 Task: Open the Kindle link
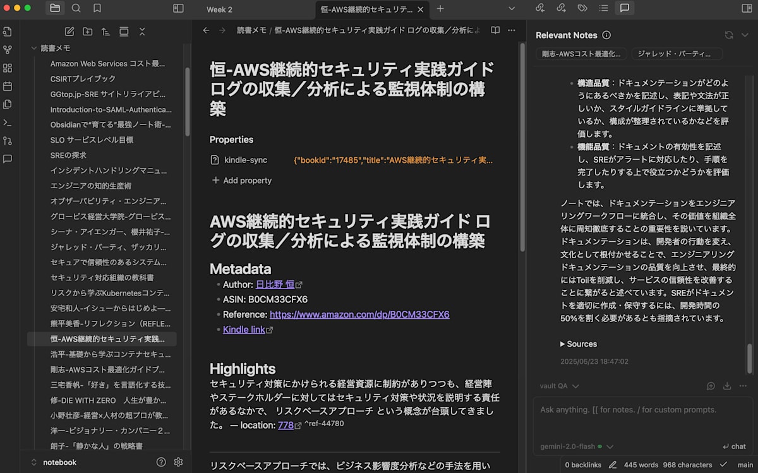tap(244, 330)
